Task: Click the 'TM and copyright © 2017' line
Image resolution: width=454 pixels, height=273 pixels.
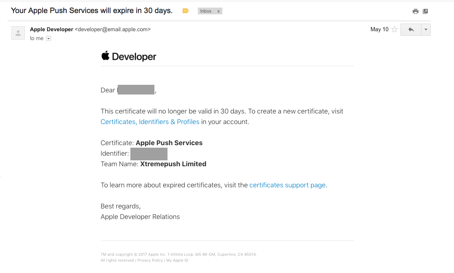Action: [178, 254]
